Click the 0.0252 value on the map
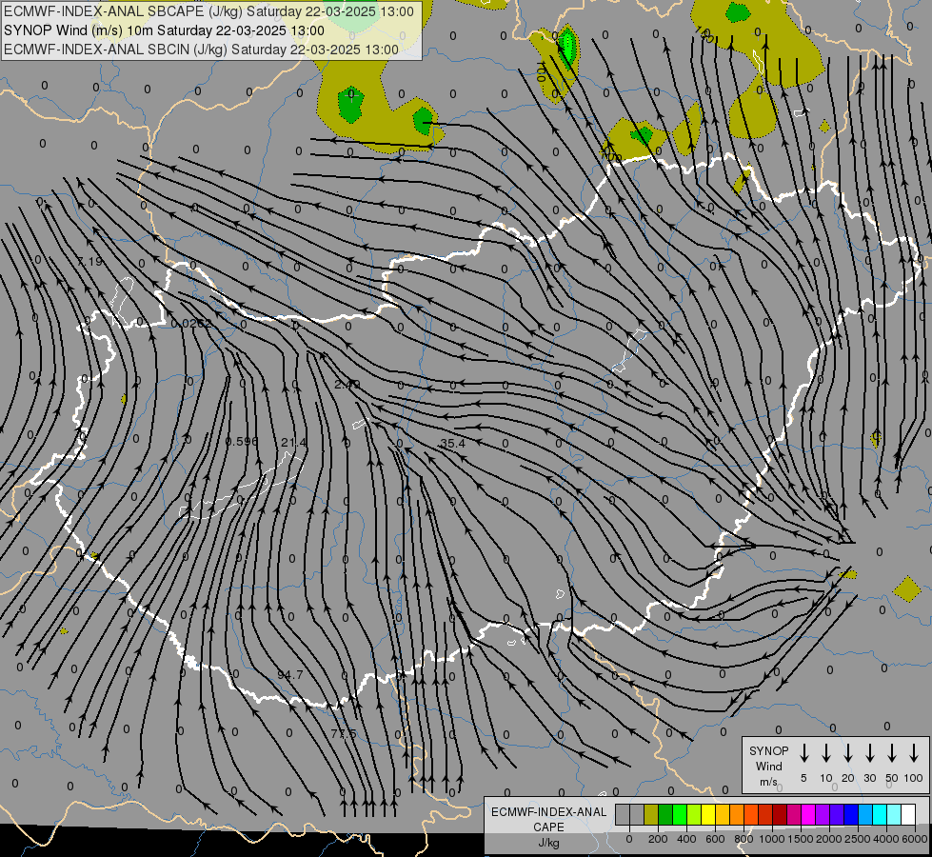 (190, 324)
